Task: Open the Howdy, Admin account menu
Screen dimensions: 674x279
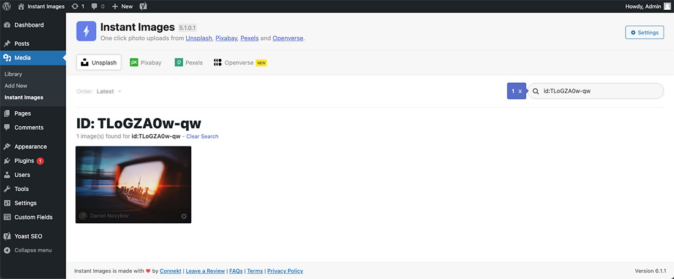Action: [x=644, y=6]
